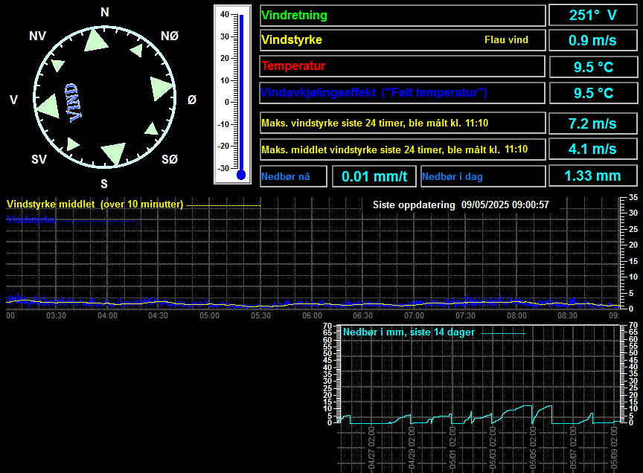Select the Nedbør nå label

(x=286, y=177)
